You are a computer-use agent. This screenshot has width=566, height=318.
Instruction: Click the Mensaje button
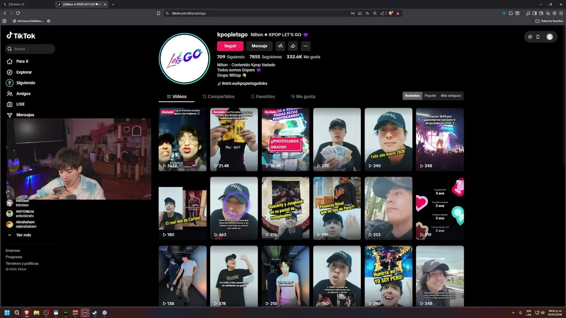[x=259, y=46]
